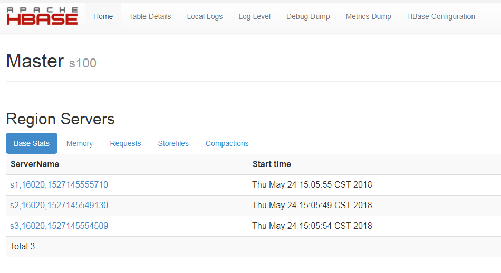Open region server s3,16020,1527145554509 link

point(59,226)
